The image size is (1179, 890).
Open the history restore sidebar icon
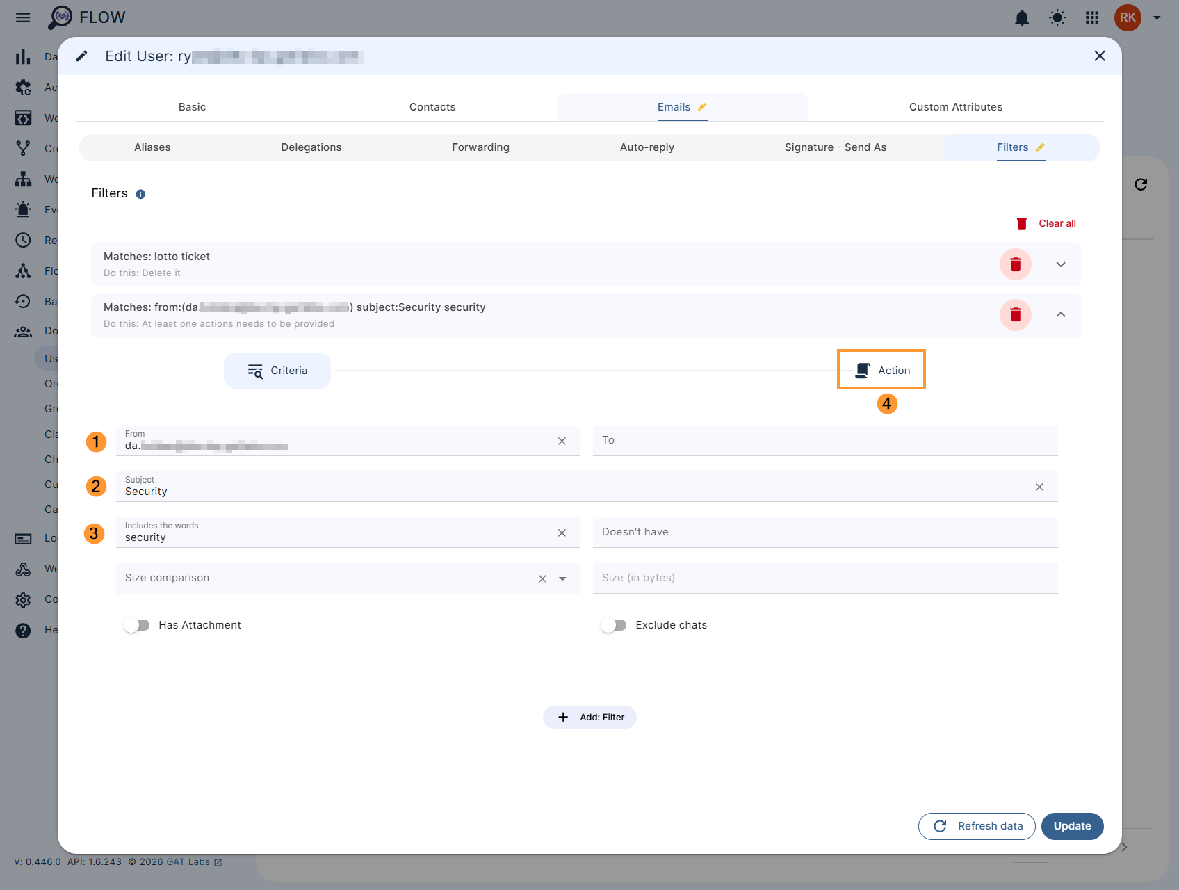click(23, 301)
